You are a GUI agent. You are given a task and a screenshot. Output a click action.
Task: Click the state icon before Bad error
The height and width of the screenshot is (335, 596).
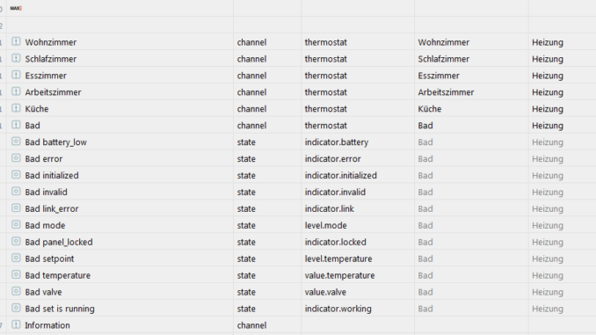click(x=16, y=158)
